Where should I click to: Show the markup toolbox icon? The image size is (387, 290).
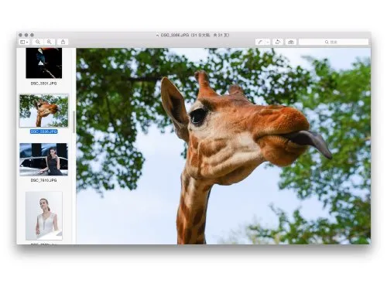coord(291,42)
